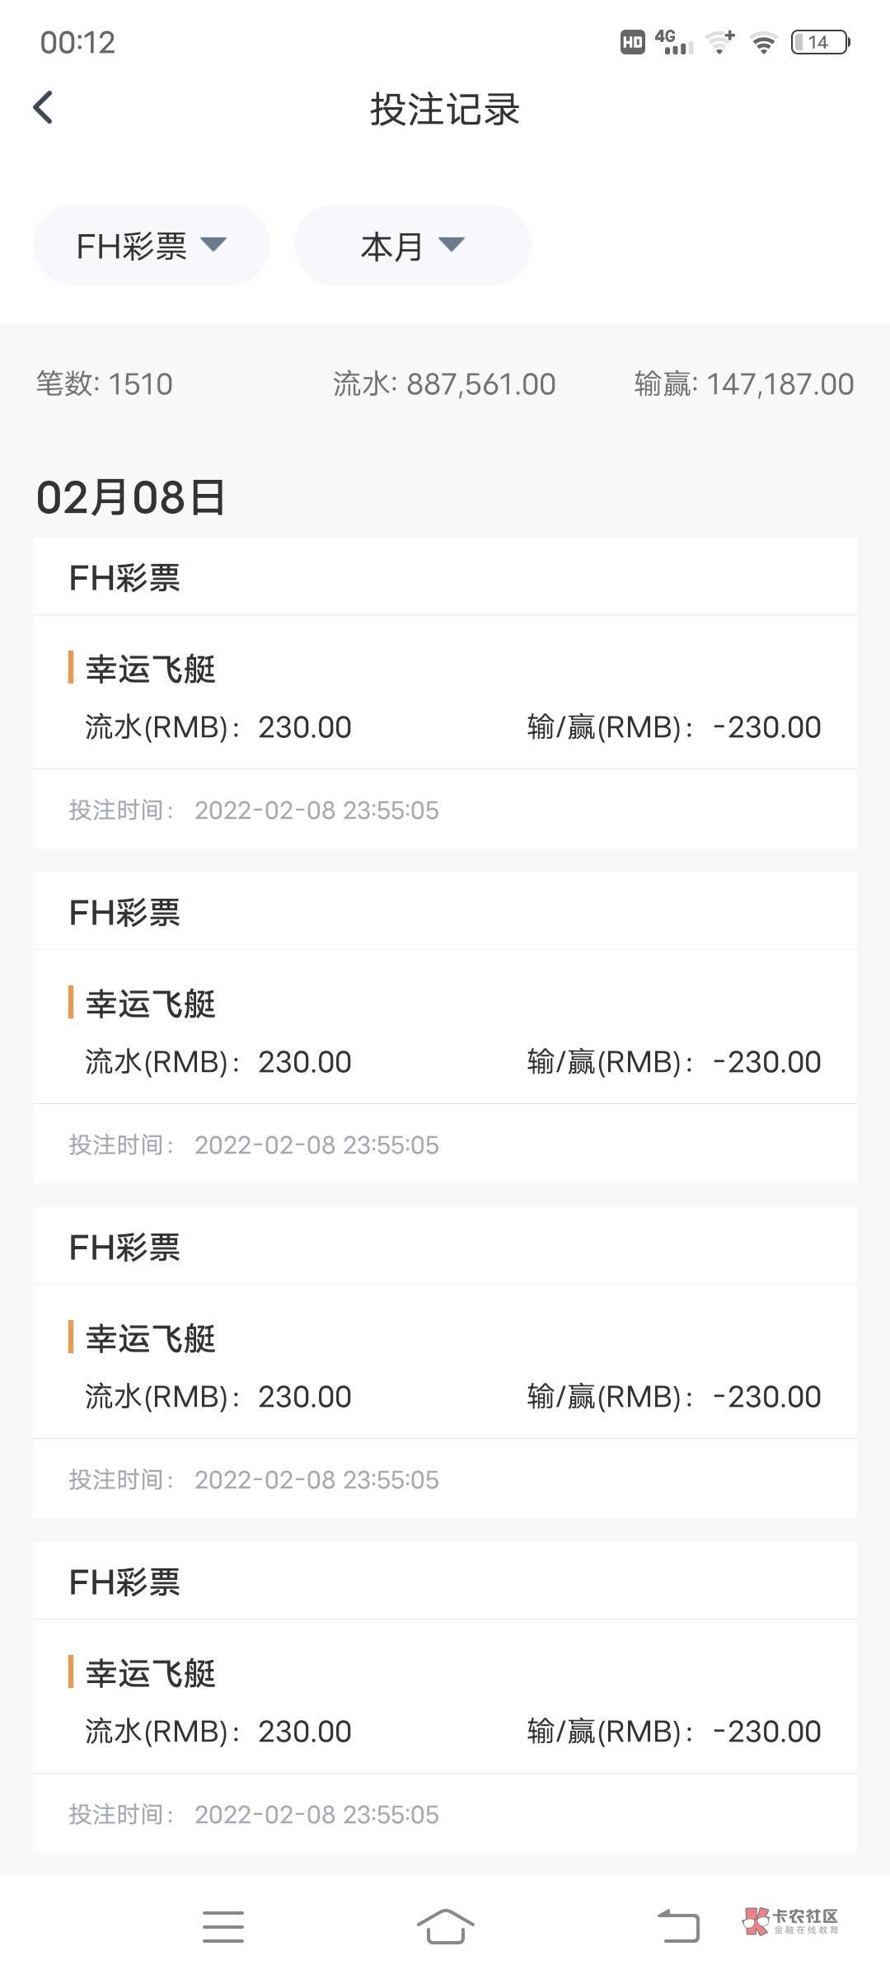Tap the back arrow icon

click(43, 108)
